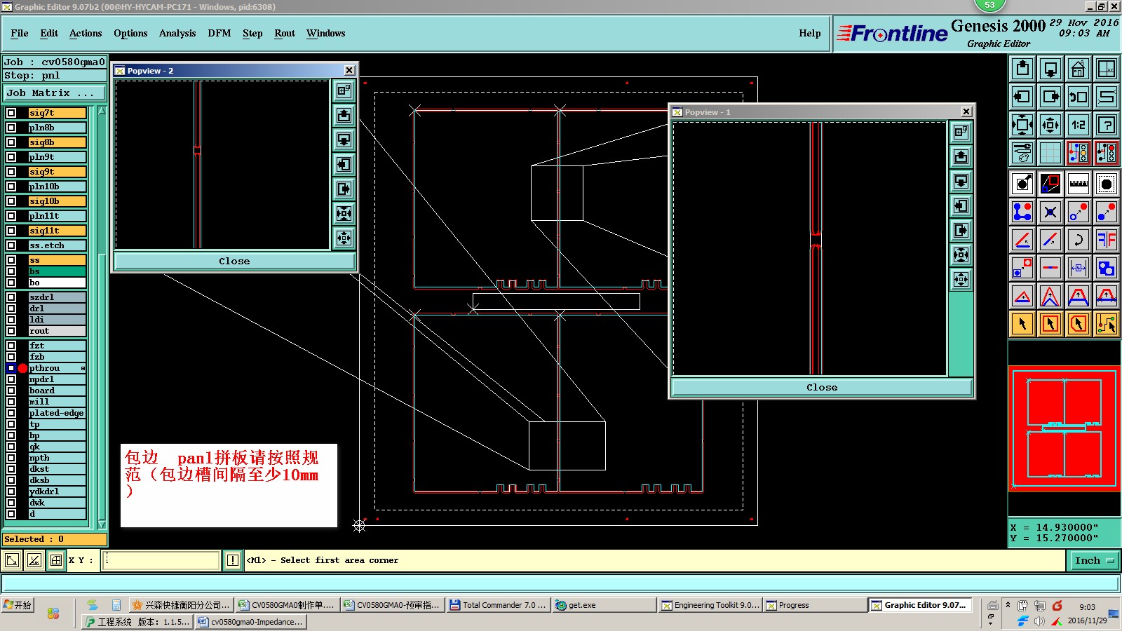Viewport: 1122px width, 631px height.
Task: Select the sig10b layer name
Action: pos(57,201)
